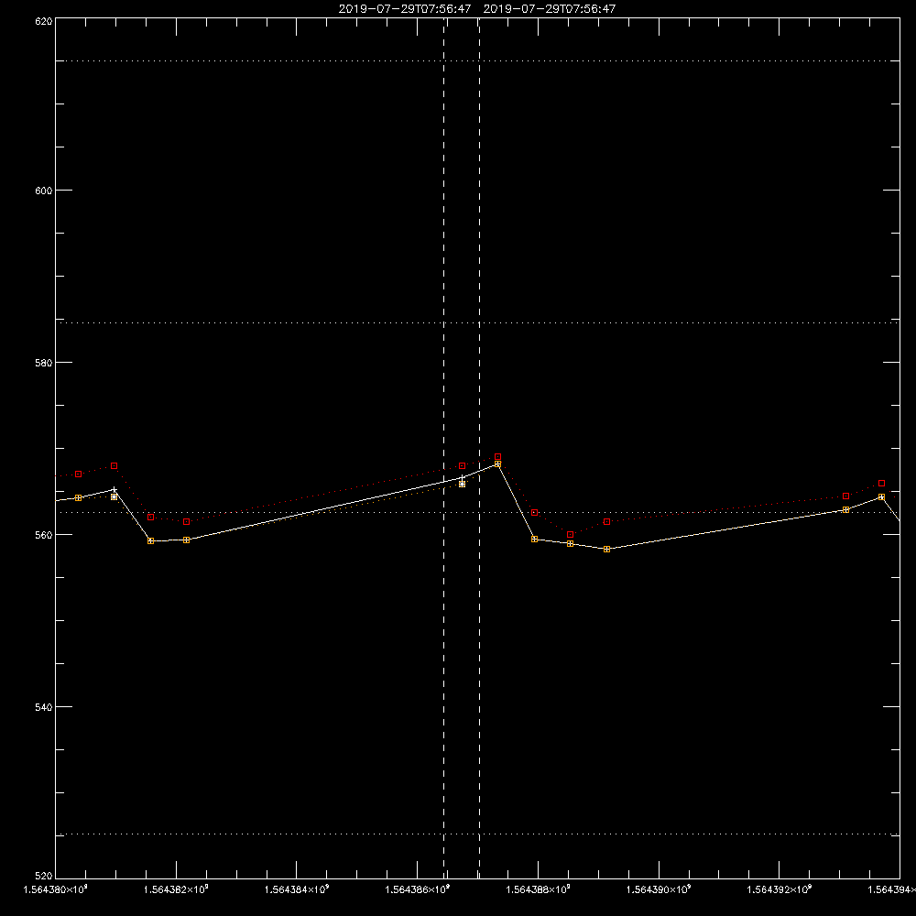This screenshot has height=916, width=916.
Task: Select the 620 y-axis label
Action: point(44,22)
